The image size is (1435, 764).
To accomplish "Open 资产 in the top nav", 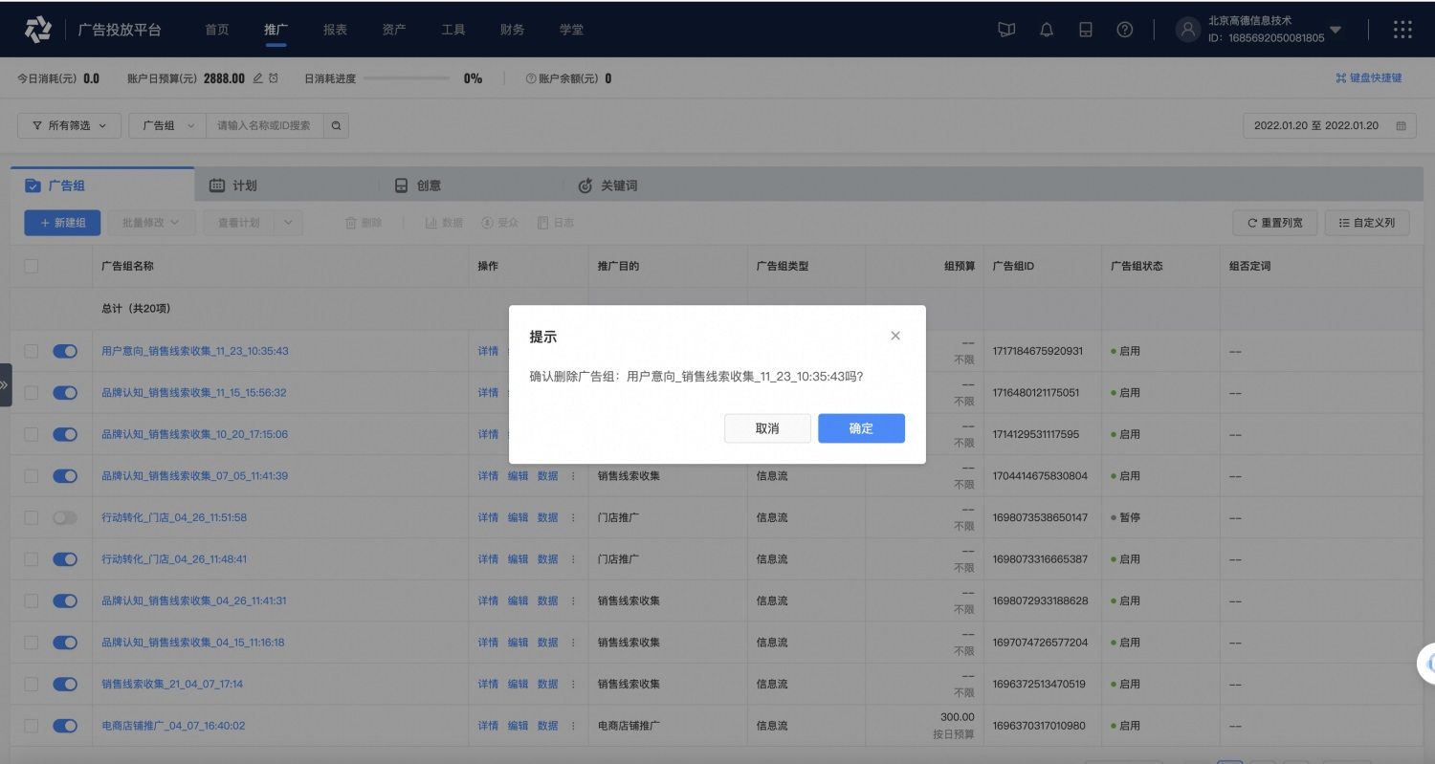I will pyautogui.click(x=394, y=30).
